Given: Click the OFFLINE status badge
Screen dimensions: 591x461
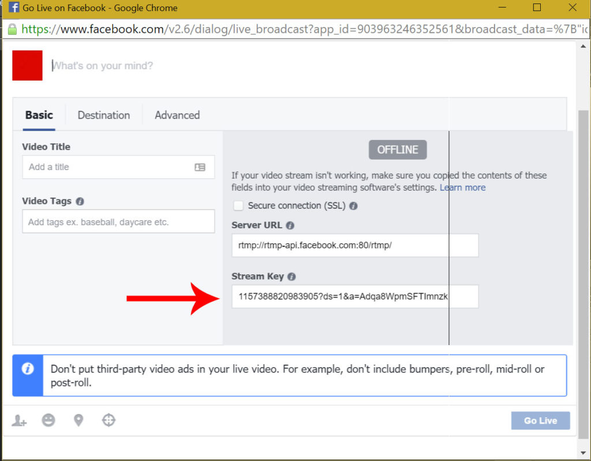Looking at the screenshot, I should [x=398, y=150].
